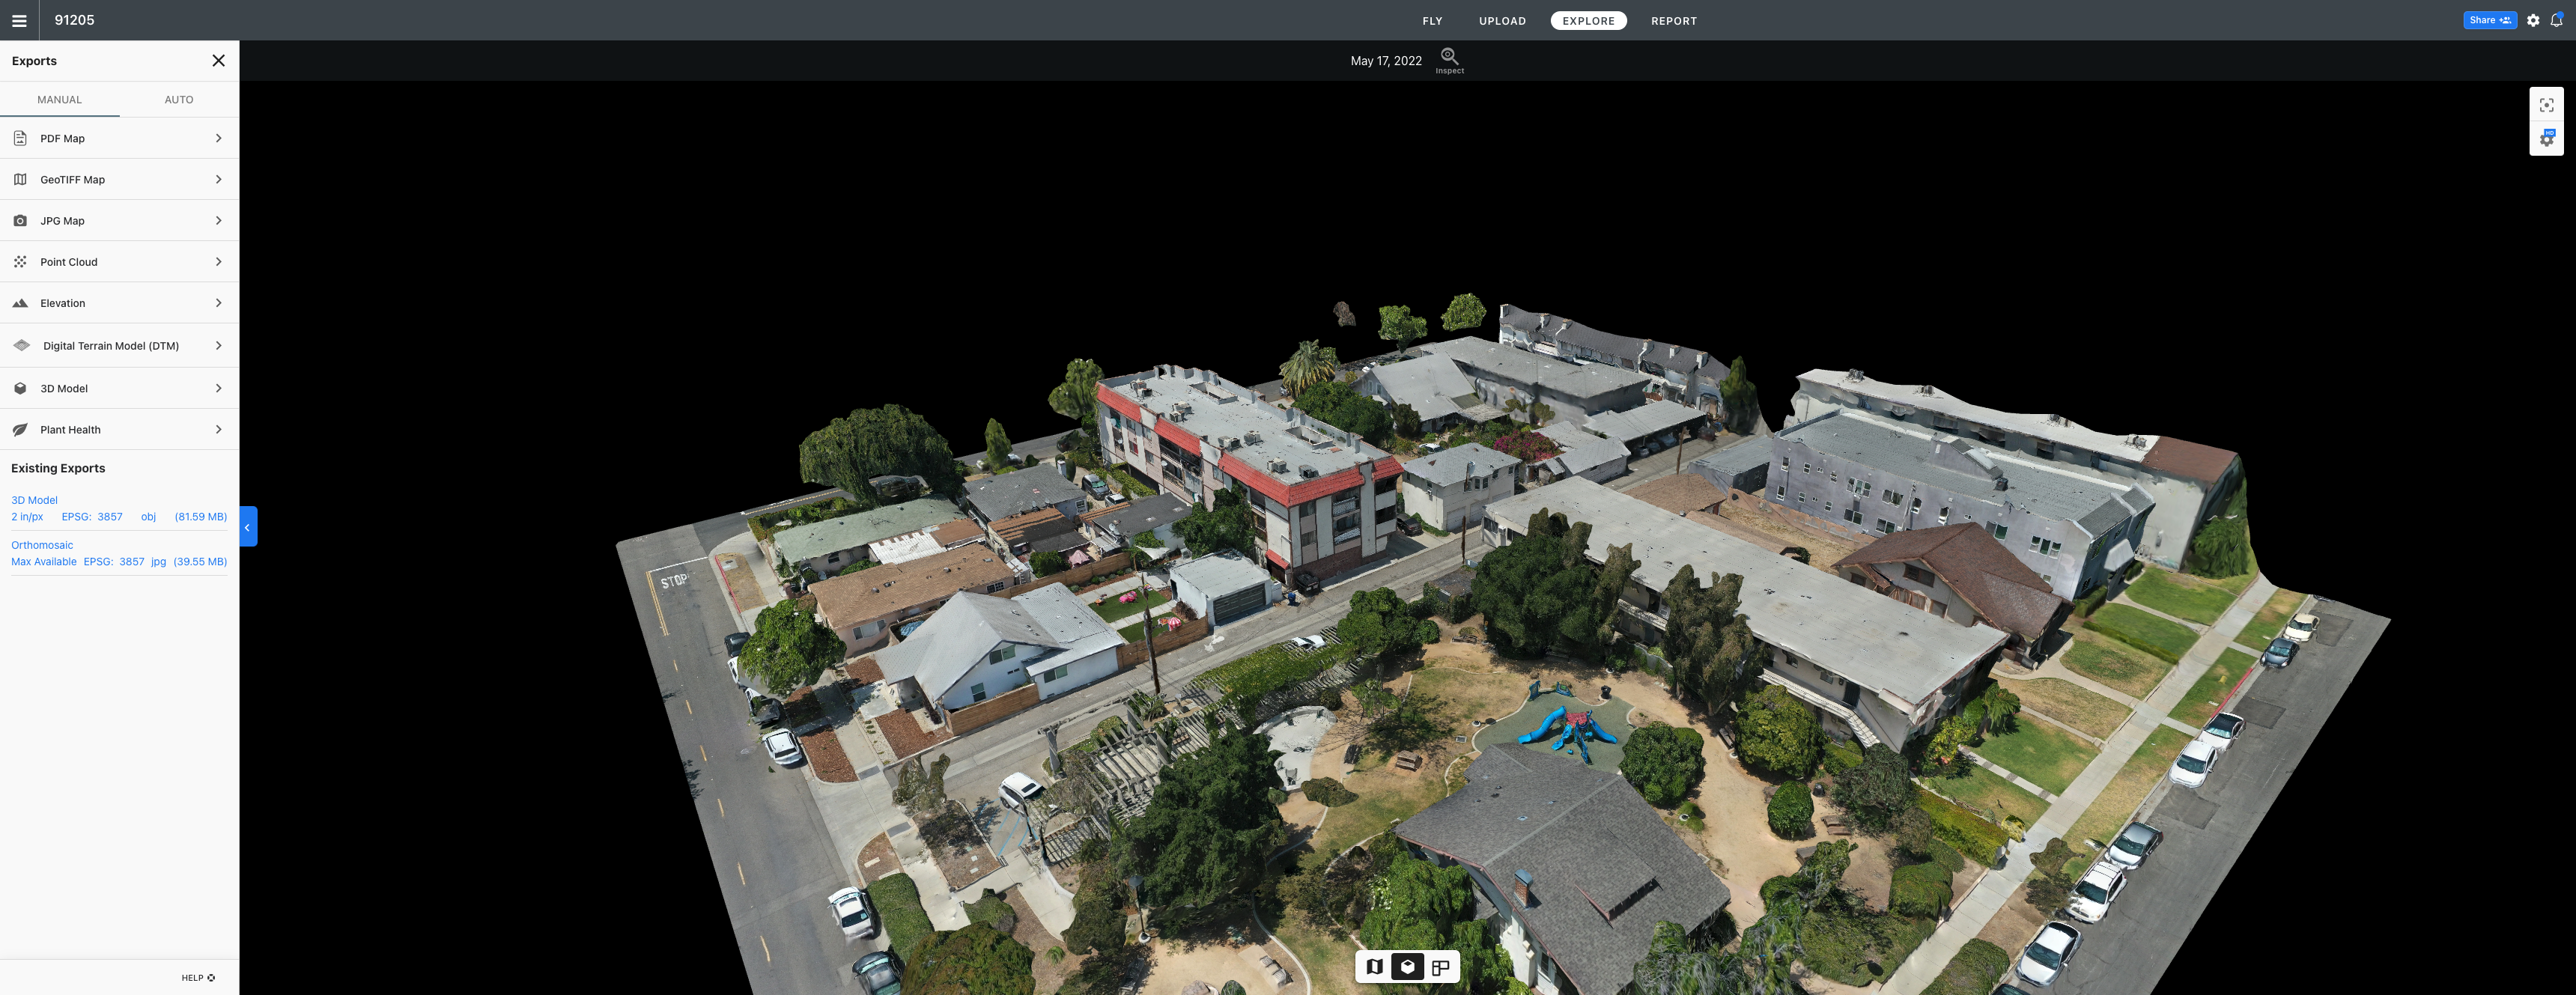The image size is (2576, 995).
Task: Click the May 17, 2022 map date
Action: point(1385,61)
